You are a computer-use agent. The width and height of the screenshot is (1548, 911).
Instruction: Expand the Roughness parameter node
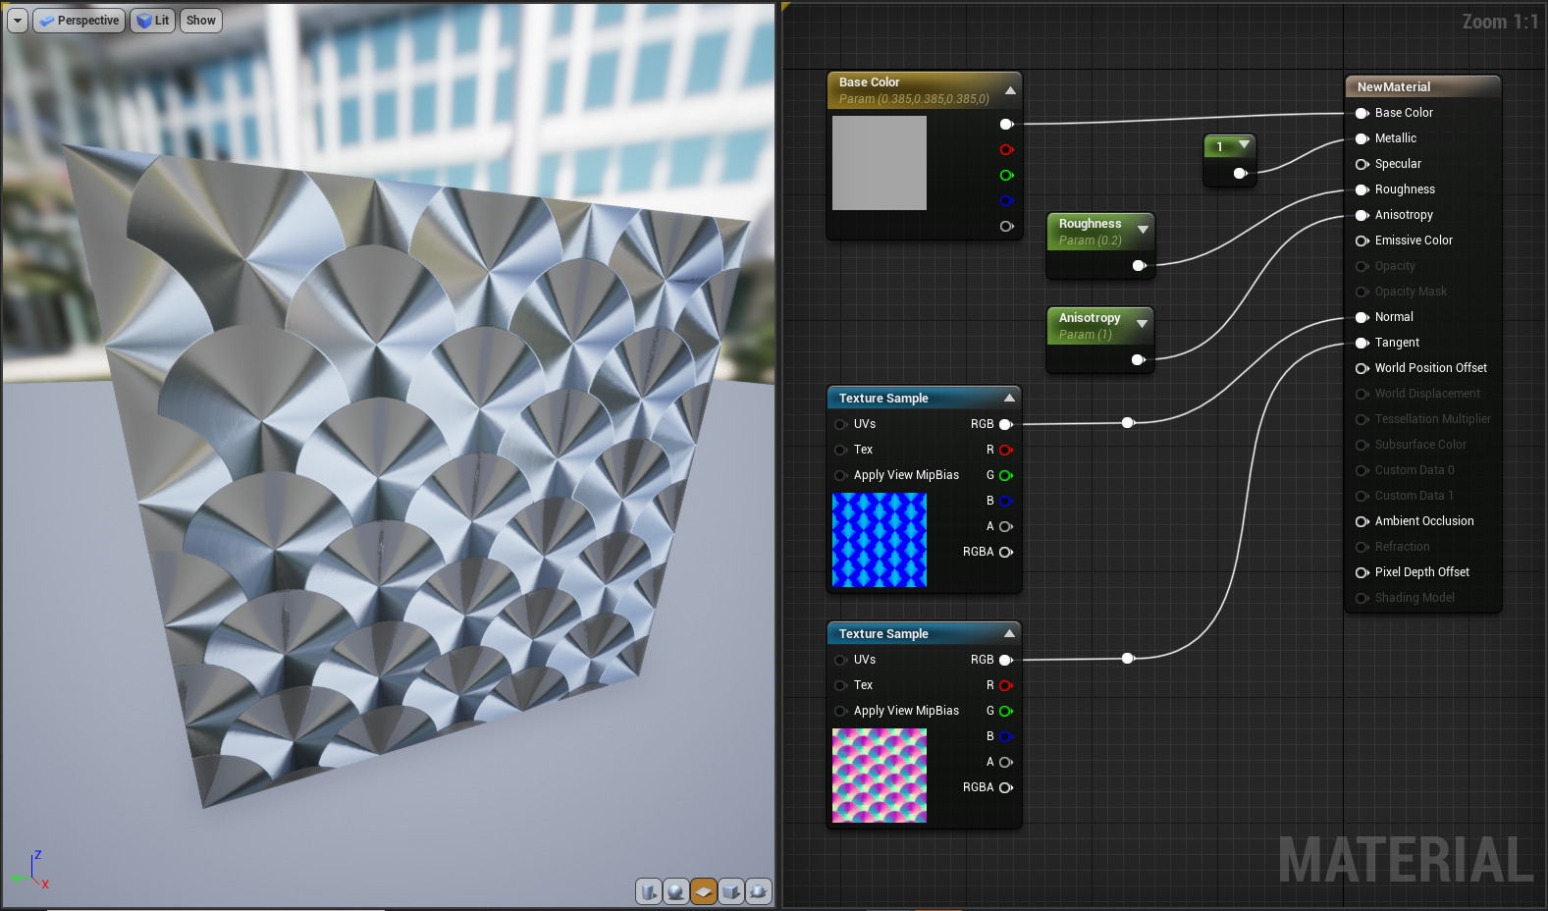1143,230
